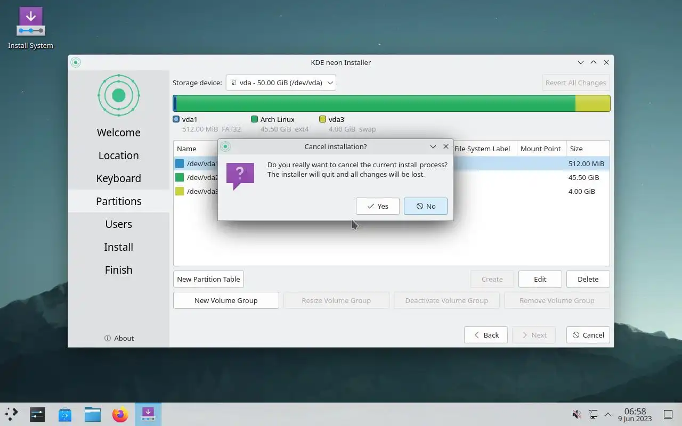Click the 45.50 GiB size cell
Image resolution: width=682 pixels, height=426 pixels.
pos(584,177)
